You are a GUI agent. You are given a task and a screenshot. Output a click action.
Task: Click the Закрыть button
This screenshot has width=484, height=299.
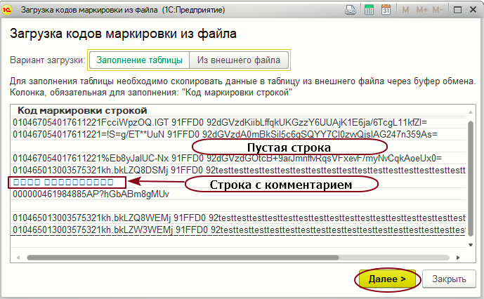point(449,279)
